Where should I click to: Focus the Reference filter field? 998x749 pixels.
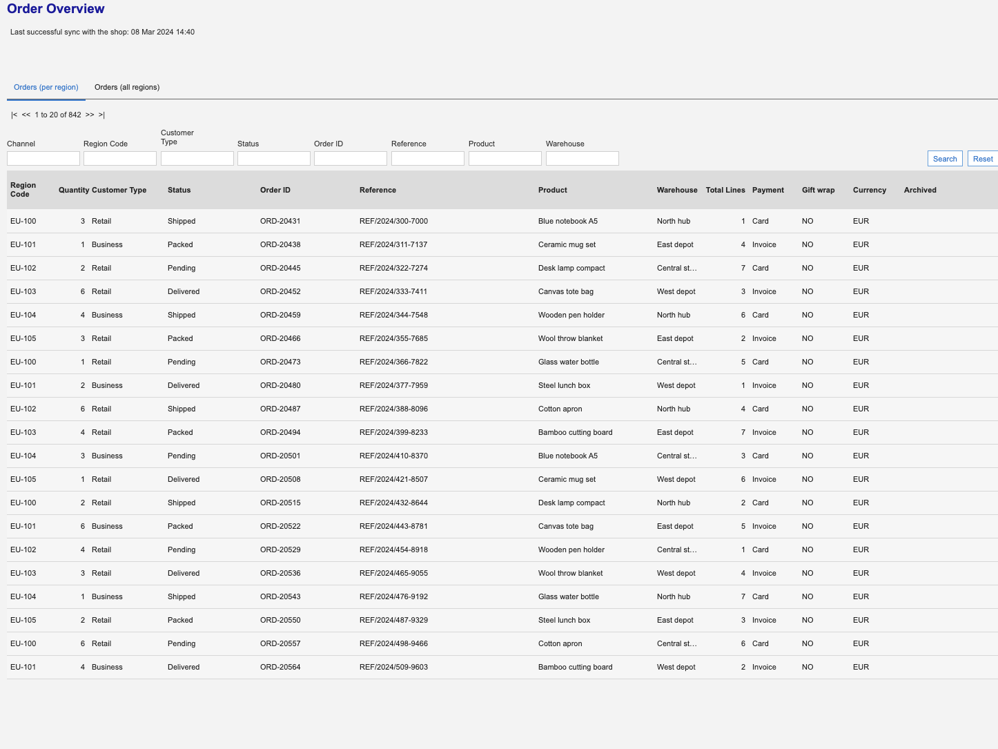428,158
